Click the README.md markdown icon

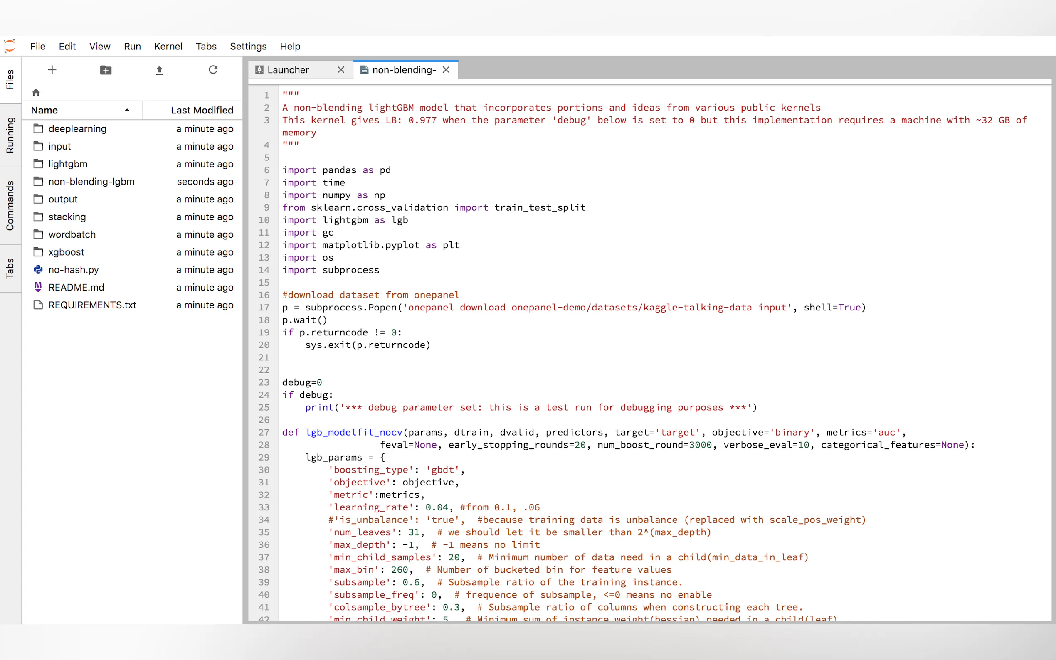pyautogui.click(x=38, y=287)
